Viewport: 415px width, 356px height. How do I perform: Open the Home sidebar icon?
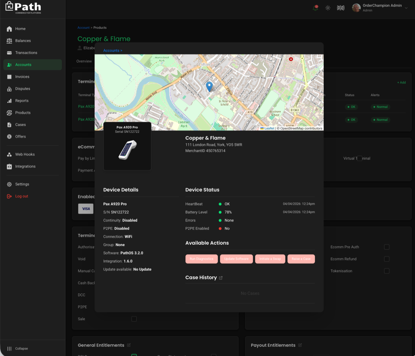(x=9, y=29)
